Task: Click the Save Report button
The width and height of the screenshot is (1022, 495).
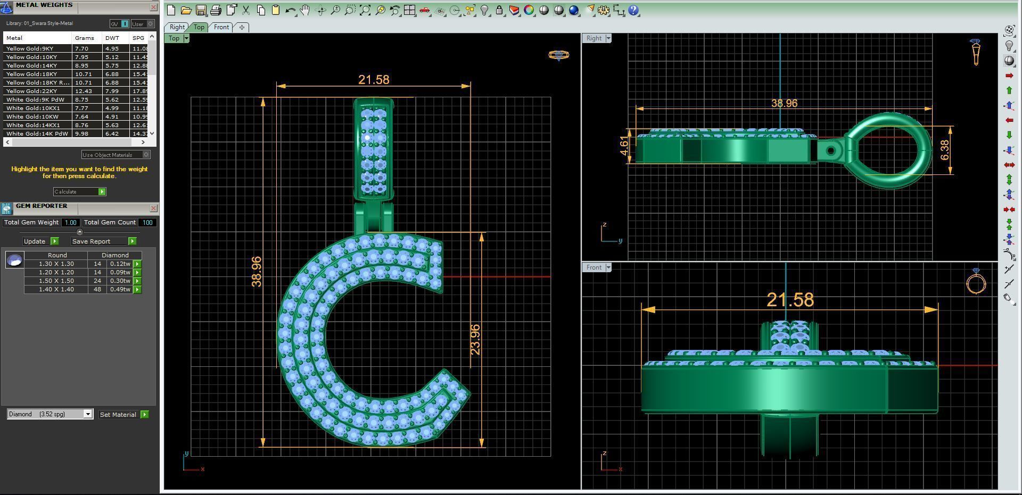Action: (x=104, y=241)
